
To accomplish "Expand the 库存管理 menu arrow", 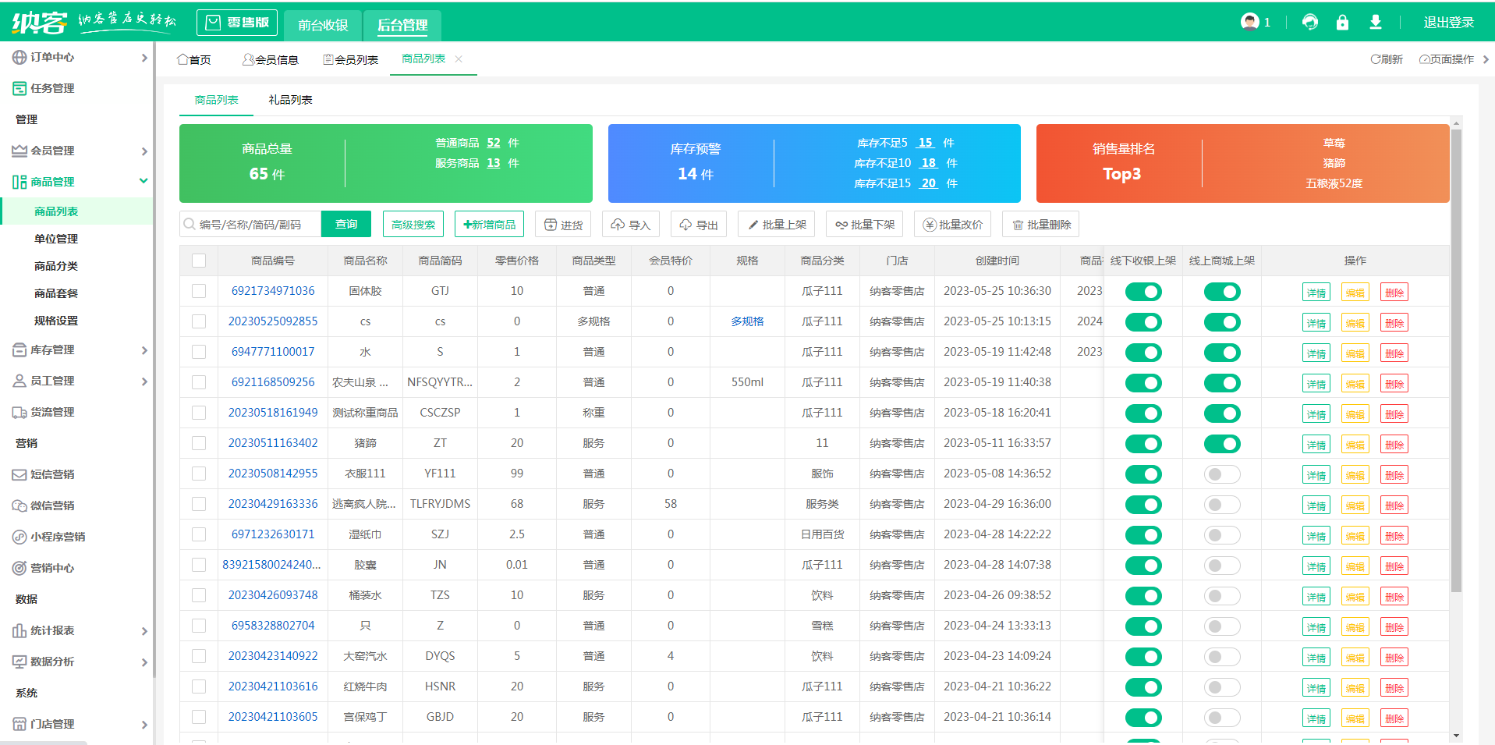I will (144, 350).
